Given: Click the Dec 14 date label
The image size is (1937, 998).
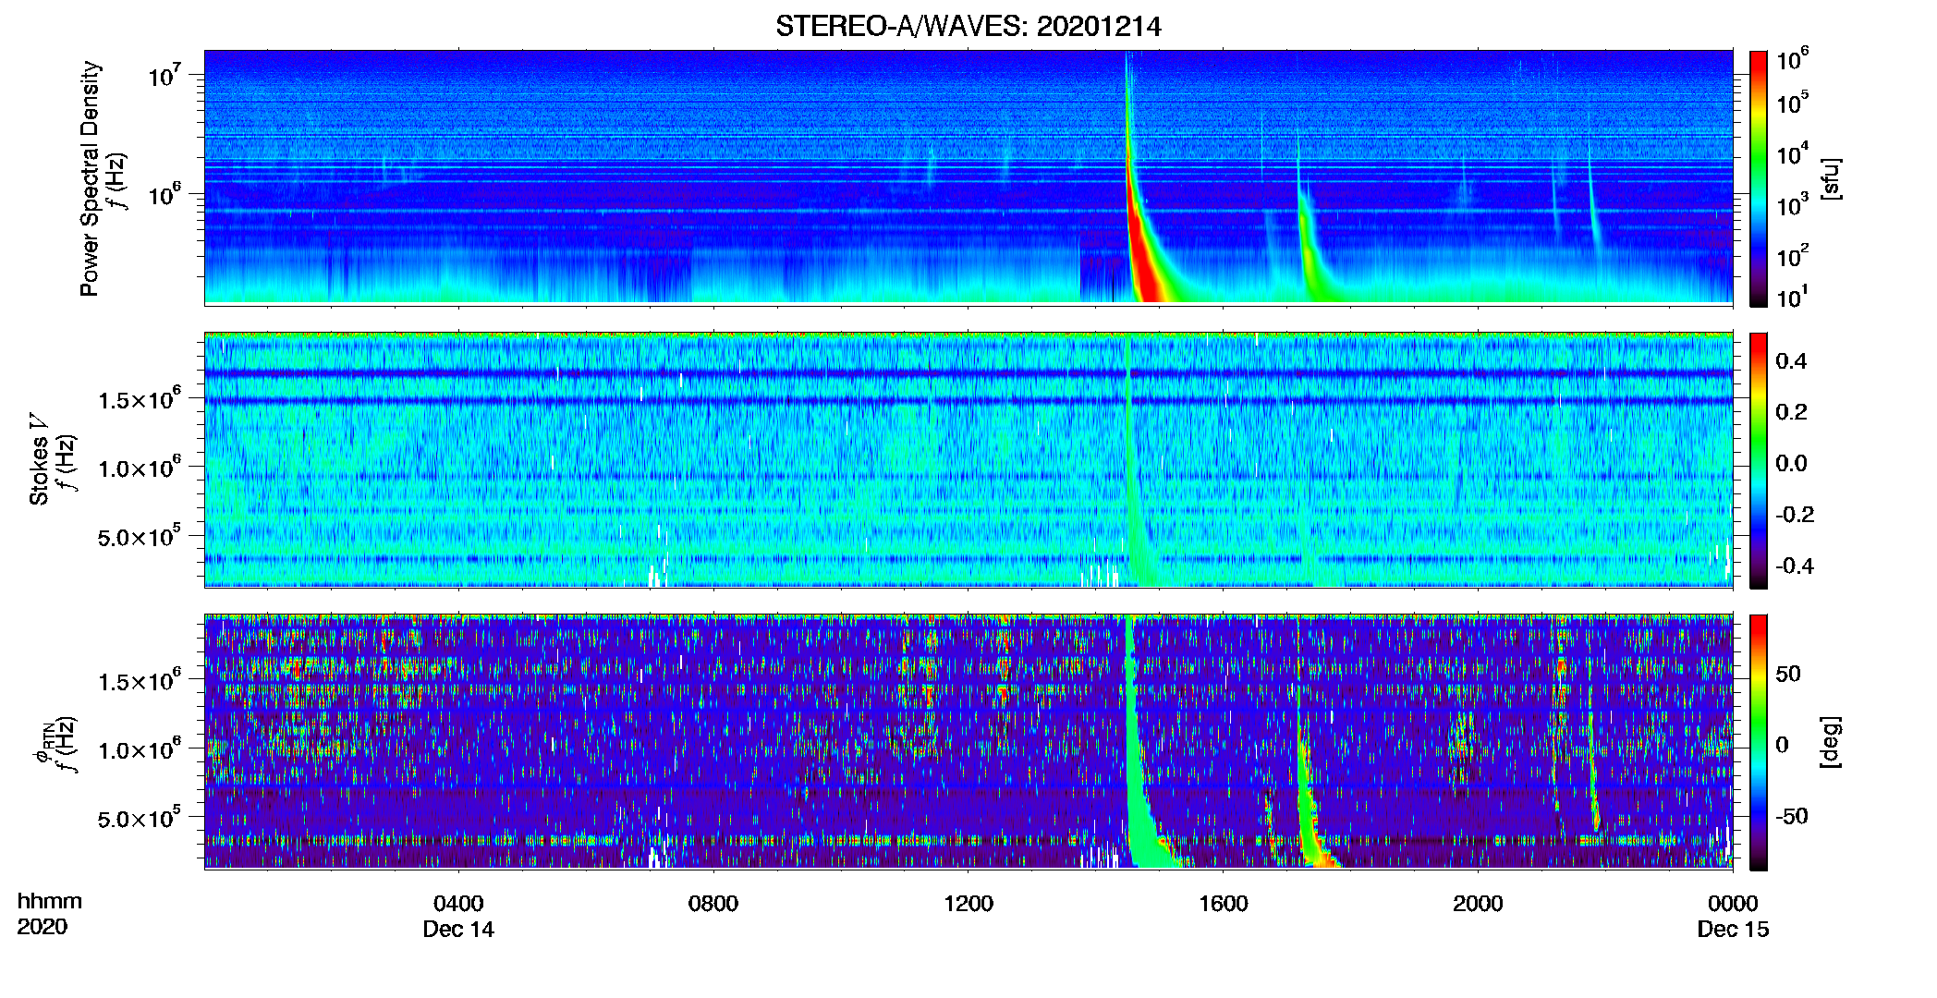Looking at the screenshot, I should point(458,930).
